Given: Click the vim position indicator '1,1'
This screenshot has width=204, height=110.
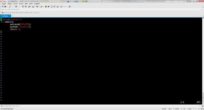Looking at the screenshot, I should pos(182,102).
